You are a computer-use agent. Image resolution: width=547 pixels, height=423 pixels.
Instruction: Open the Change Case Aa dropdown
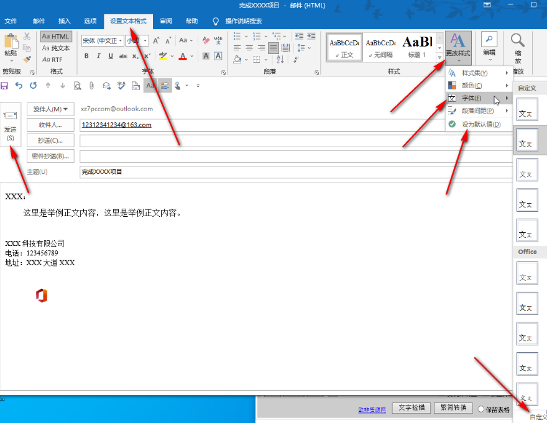tap(186, 40)
